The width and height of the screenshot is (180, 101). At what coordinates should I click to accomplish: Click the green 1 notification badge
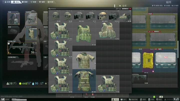click(154, 97)
